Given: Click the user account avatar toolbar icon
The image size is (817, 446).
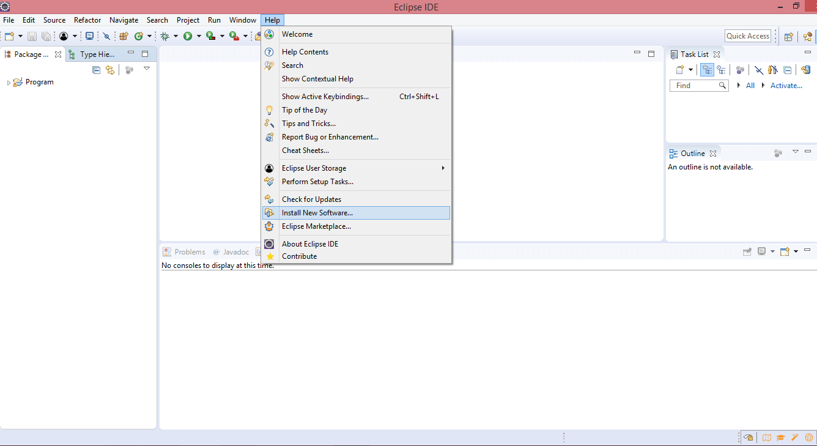Looking at the screenshot, I should [64, 36].
